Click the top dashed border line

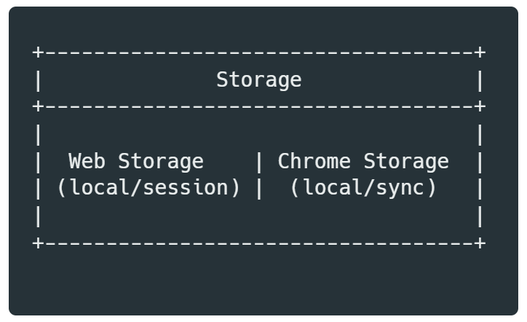point(258,52)
